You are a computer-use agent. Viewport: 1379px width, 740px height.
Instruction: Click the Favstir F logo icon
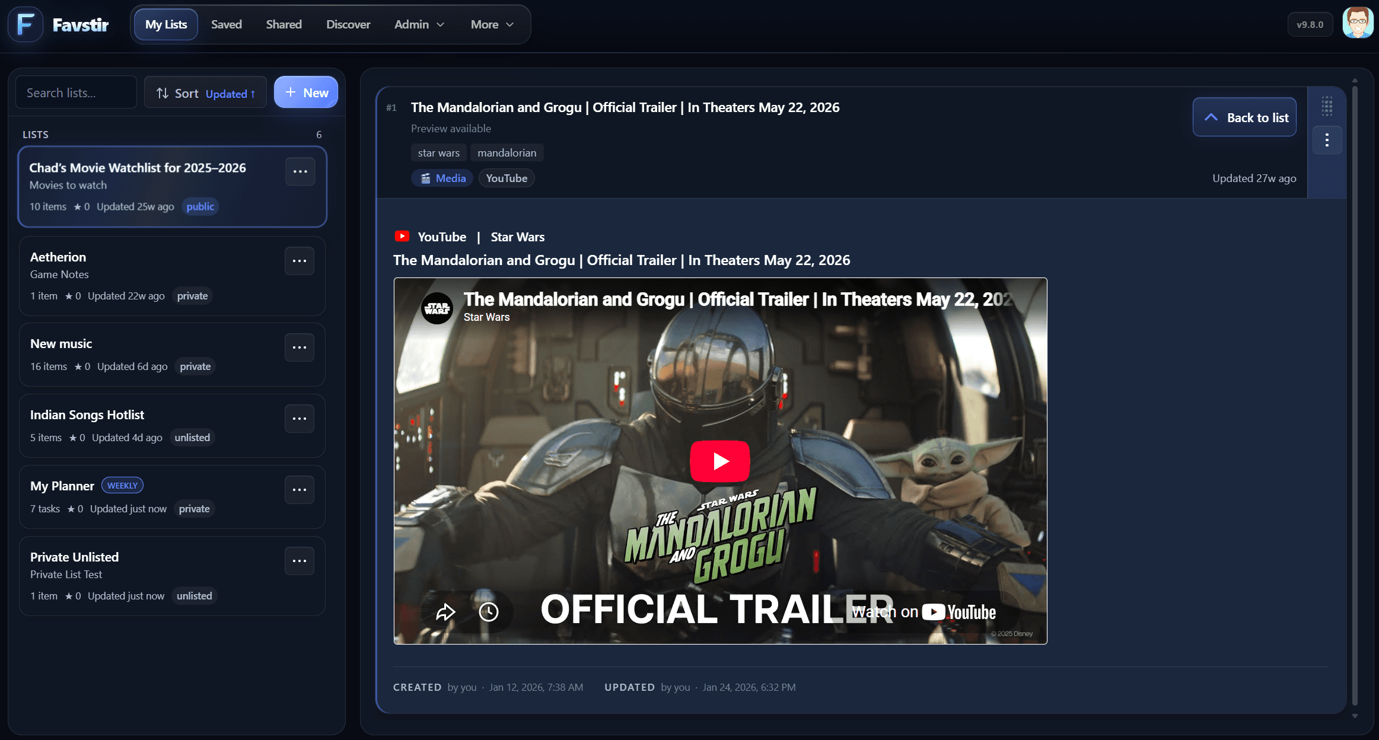(x=25, y=24)
